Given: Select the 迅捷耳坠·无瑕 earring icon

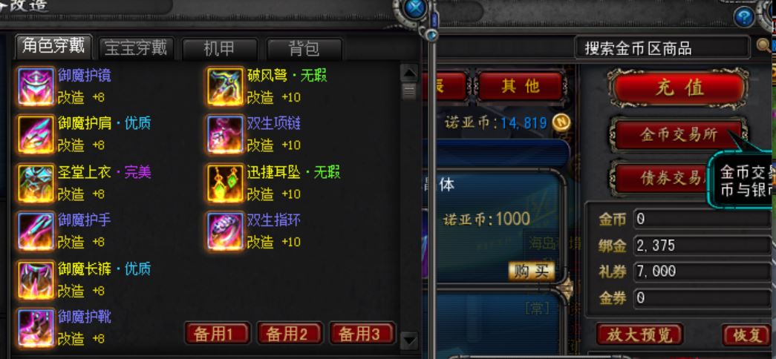Looking at the screenshot, I should point(225,183).
